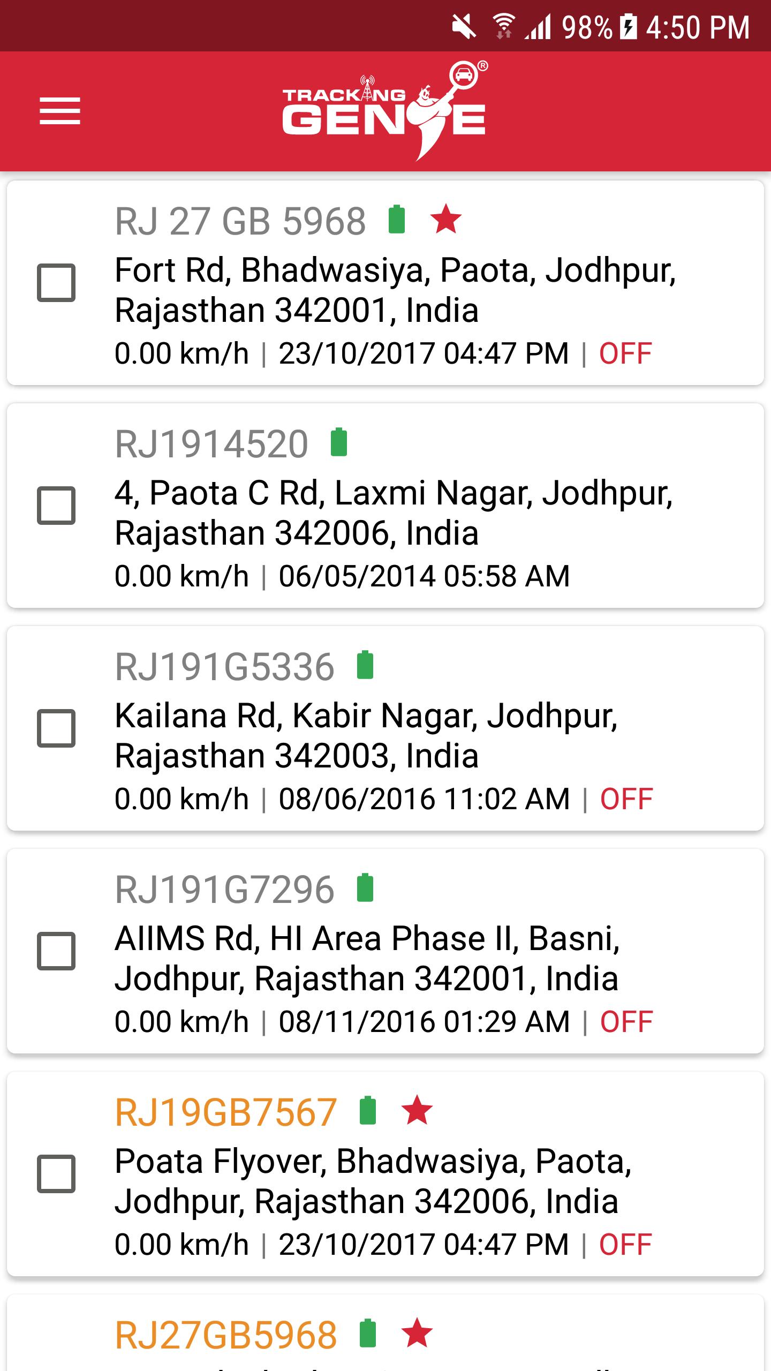
Task: Tap battery icon next to RJ191G7296
Action: 365,888
